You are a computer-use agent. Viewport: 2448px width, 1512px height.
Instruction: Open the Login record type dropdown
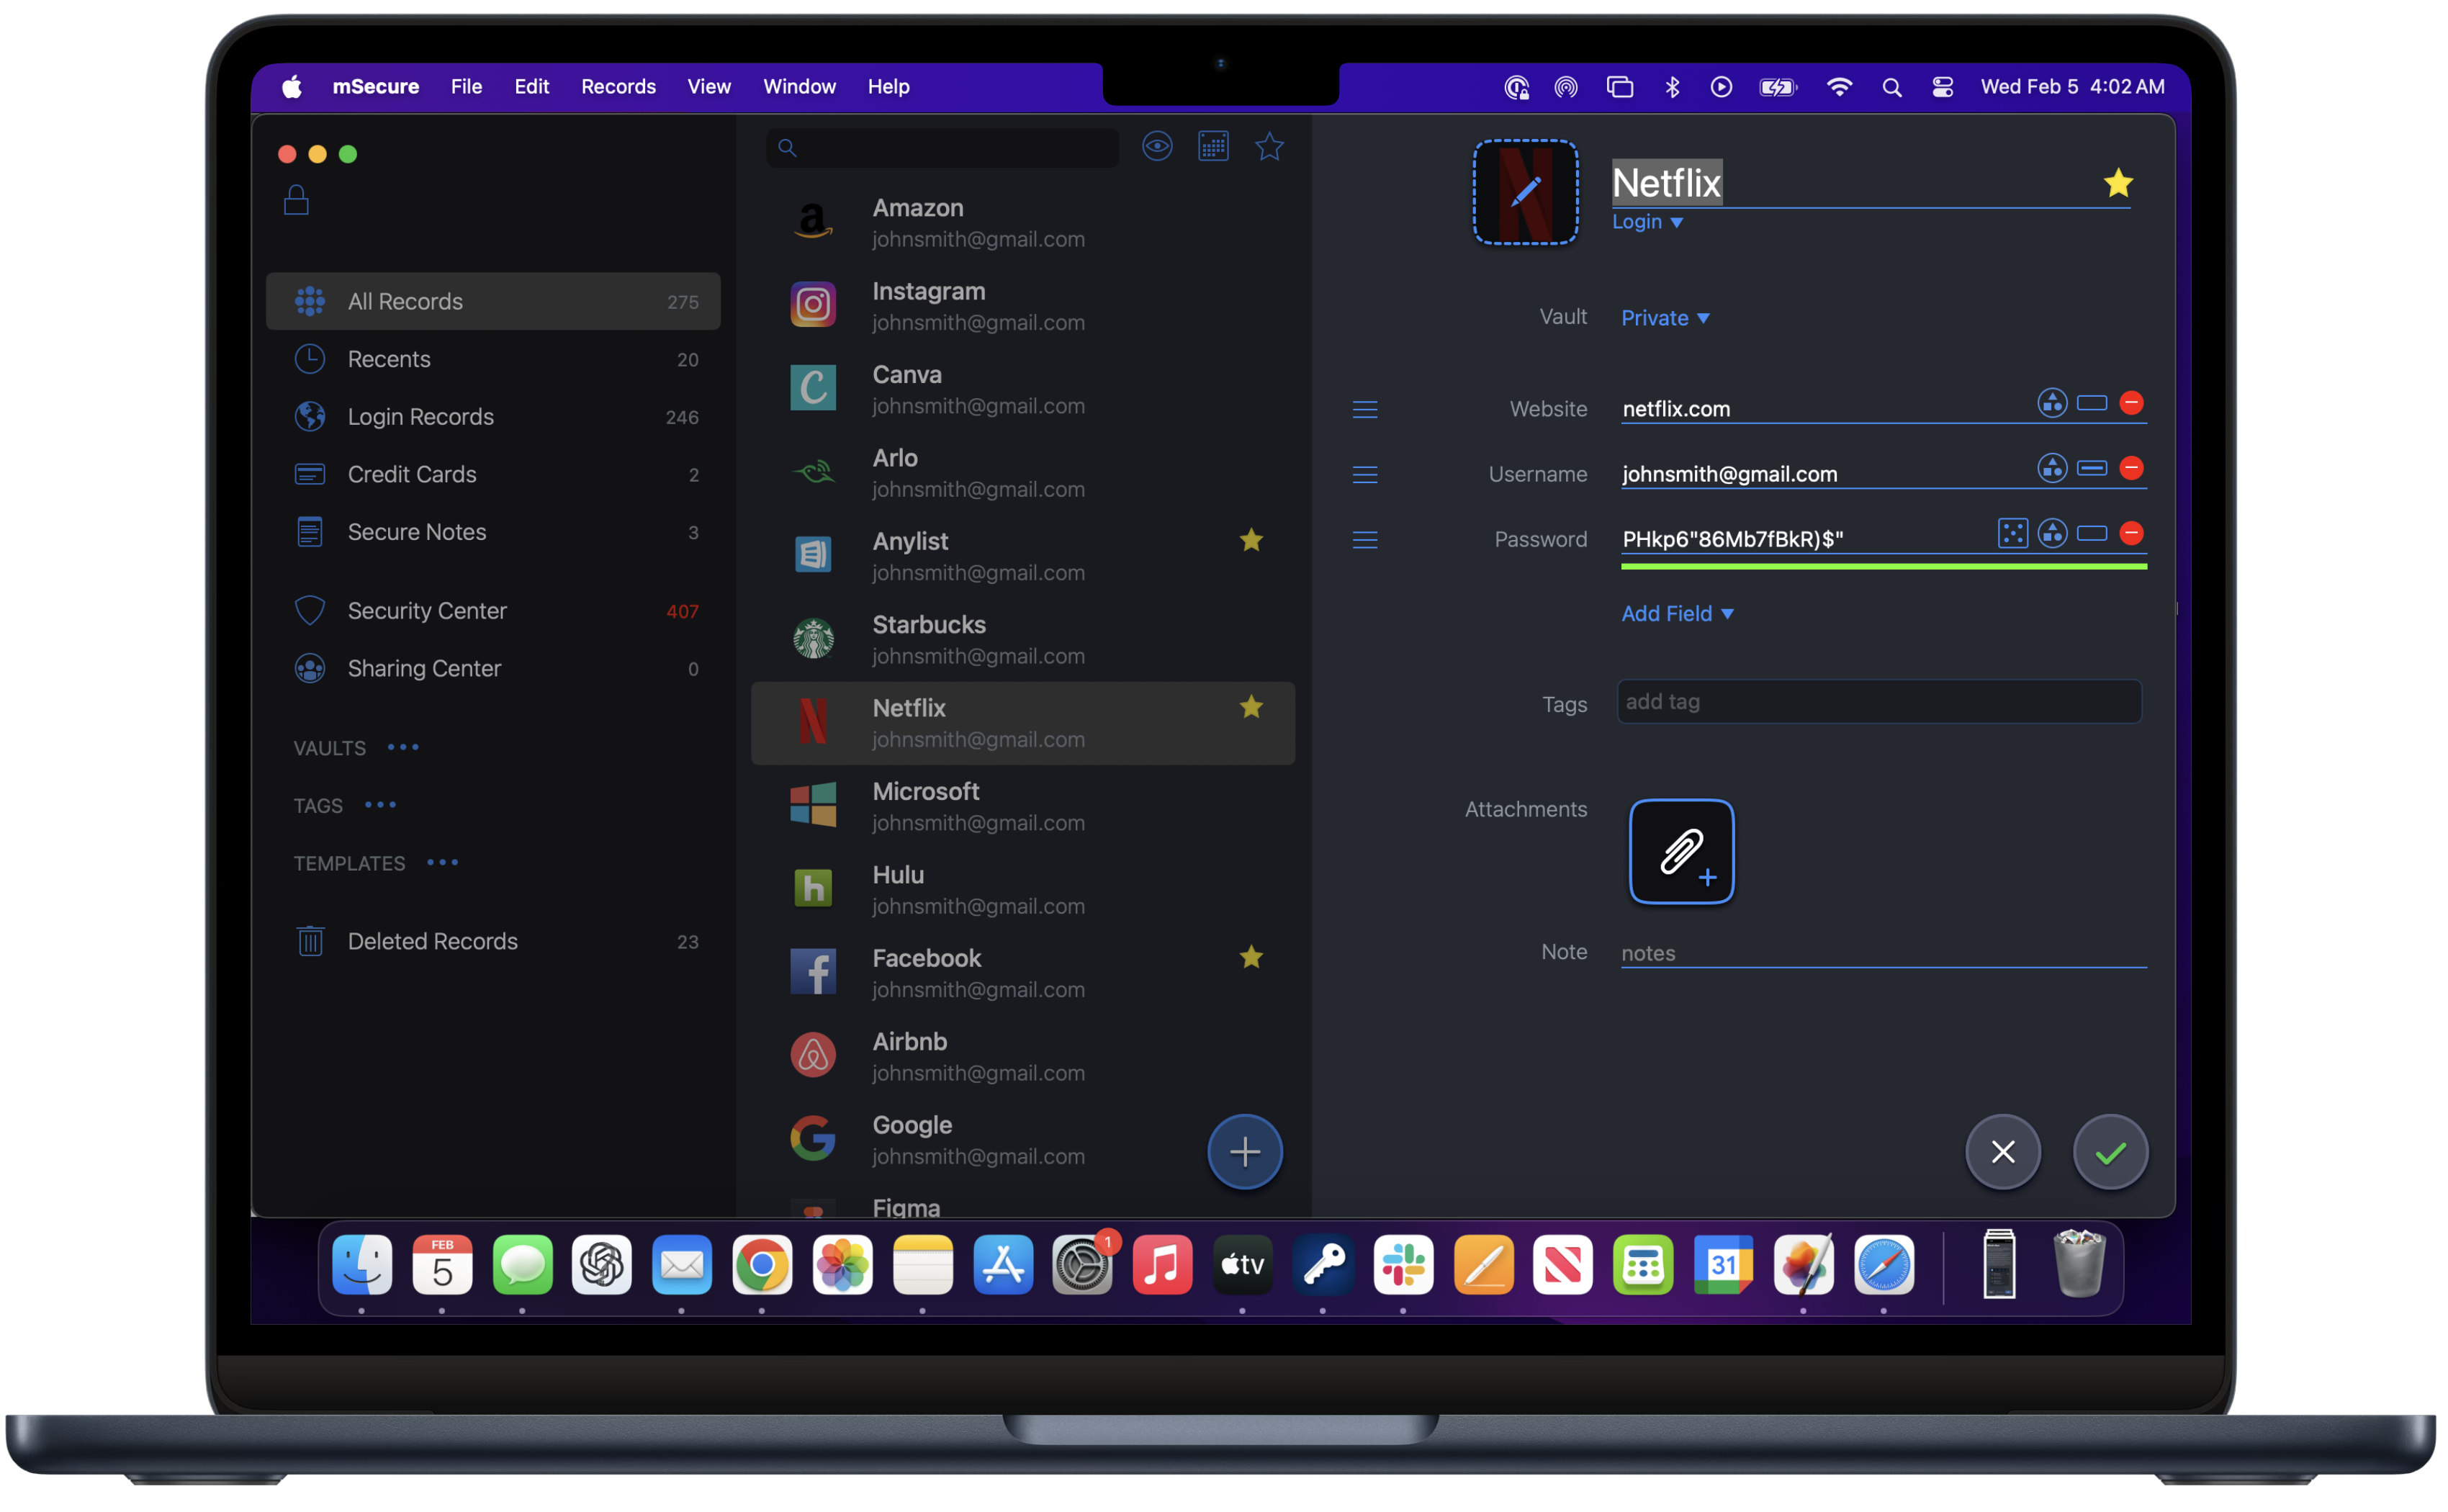1647,222
